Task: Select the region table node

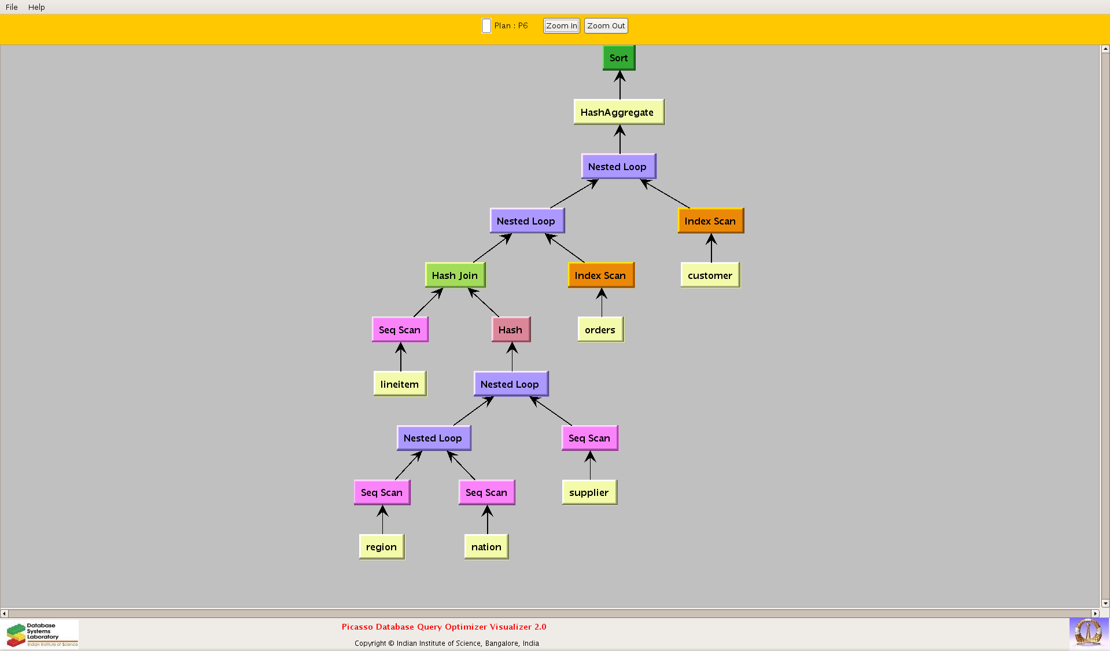Action: 381,547
